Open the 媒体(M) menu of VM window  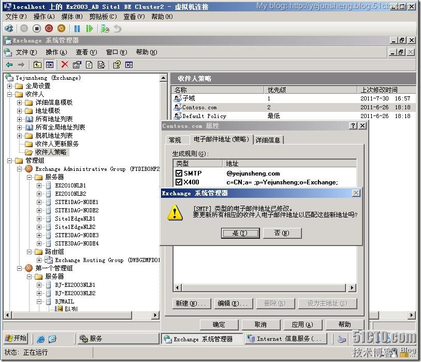72,17
